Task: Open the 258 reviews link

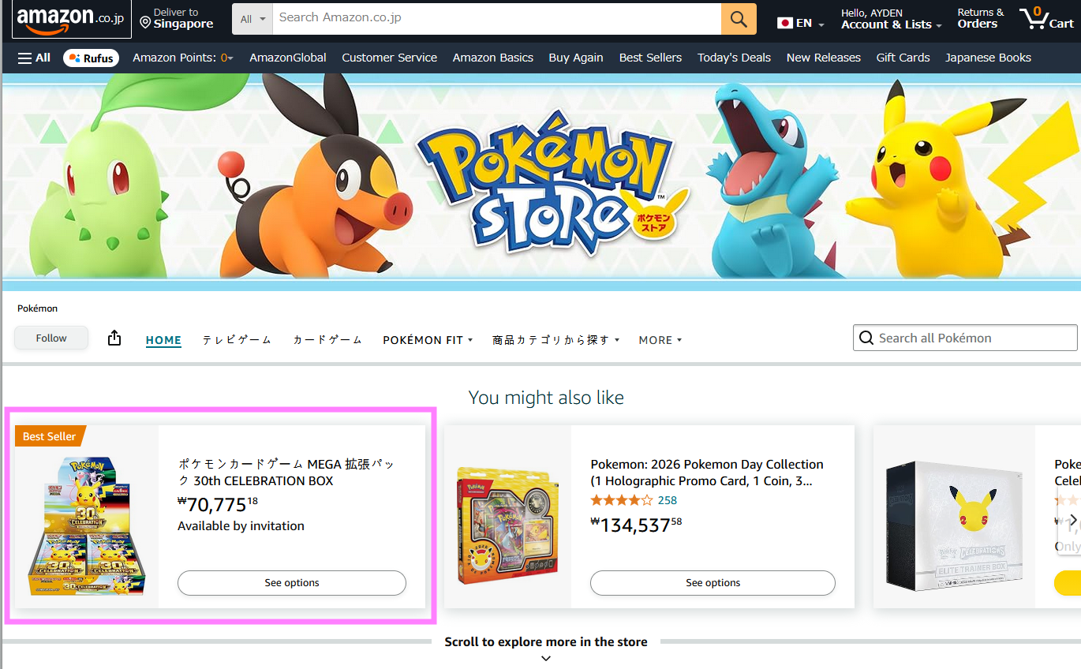Action: tap(668, 500)
